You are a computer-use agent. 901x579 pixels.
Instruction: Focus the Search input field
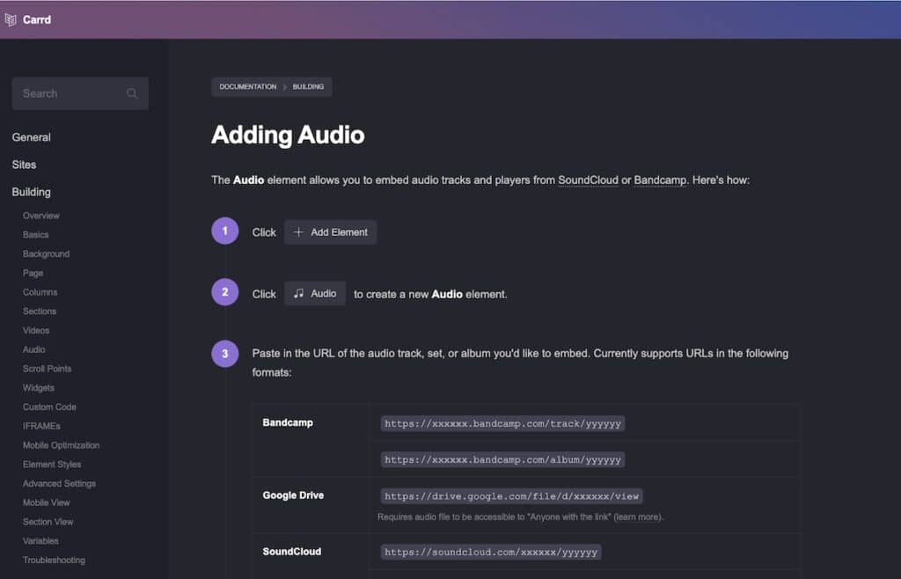click(x=80, y=93)
